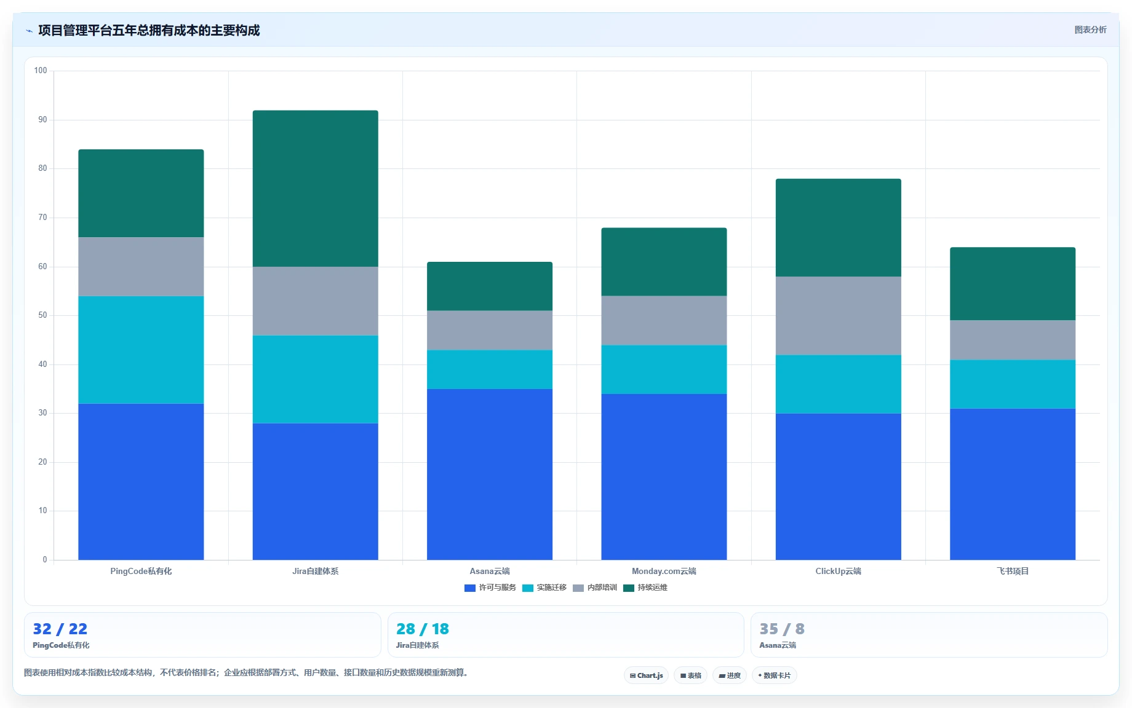Click ClickUp云端 gray 内部培训 bar segment
This screenshot has height=708, width=1132.
839,316
